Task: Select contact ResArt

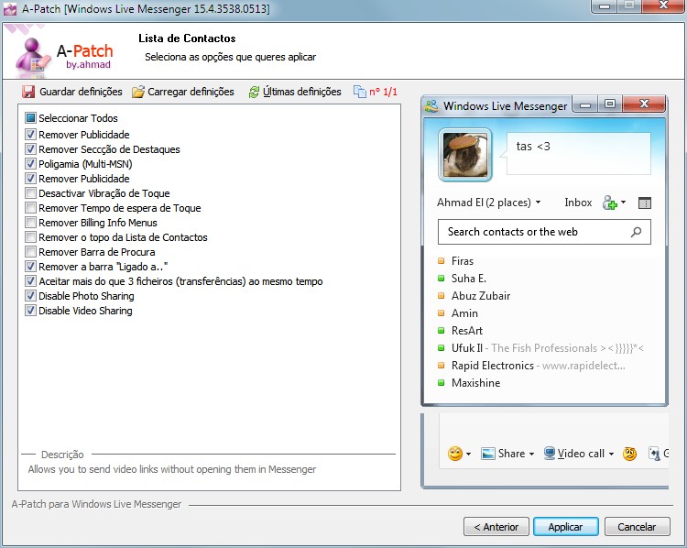Action: [x=467, y=331]
